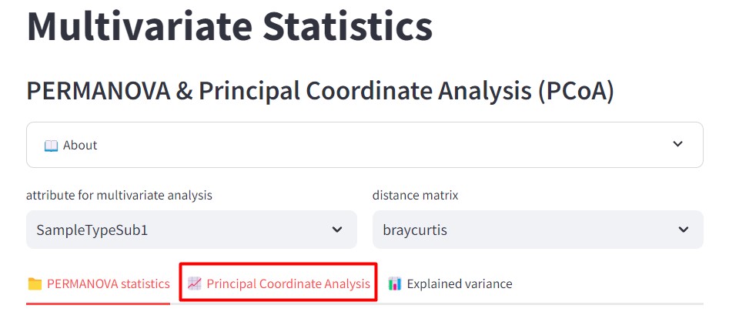Click the book icon beside About
The height and width of the screenshot is (312, 729).
coord(52,146)
